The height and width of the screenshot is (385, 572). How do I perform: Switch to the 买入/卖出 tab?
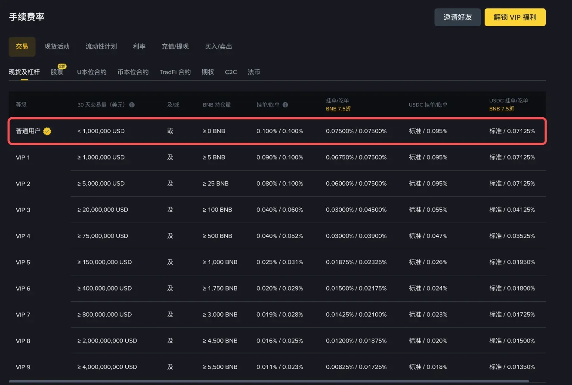pos(219,46)
